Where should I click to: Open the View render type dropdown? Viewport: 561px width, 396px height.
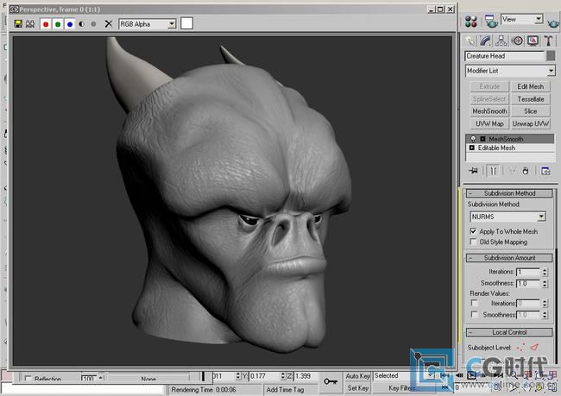tap(522, 19)
